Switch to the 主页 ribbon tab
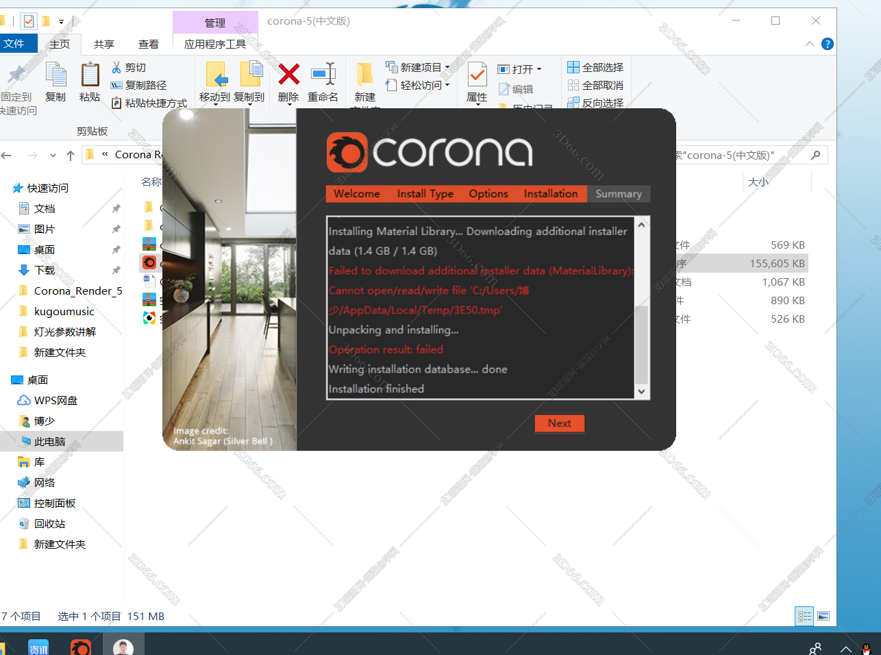The width and height of the screenshot is (881, 655). [60, 44]
